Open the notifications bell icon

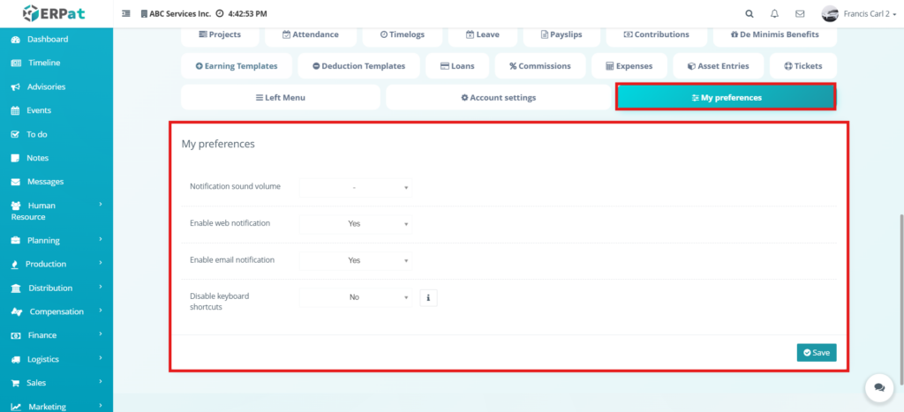(774, 14)
